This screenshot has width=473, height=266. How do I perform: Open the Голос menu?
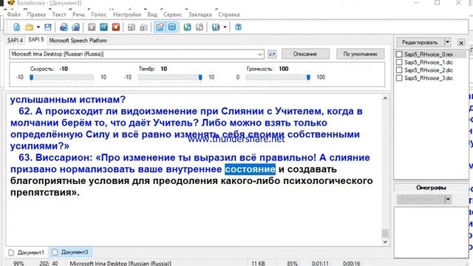tap(98, 15)
